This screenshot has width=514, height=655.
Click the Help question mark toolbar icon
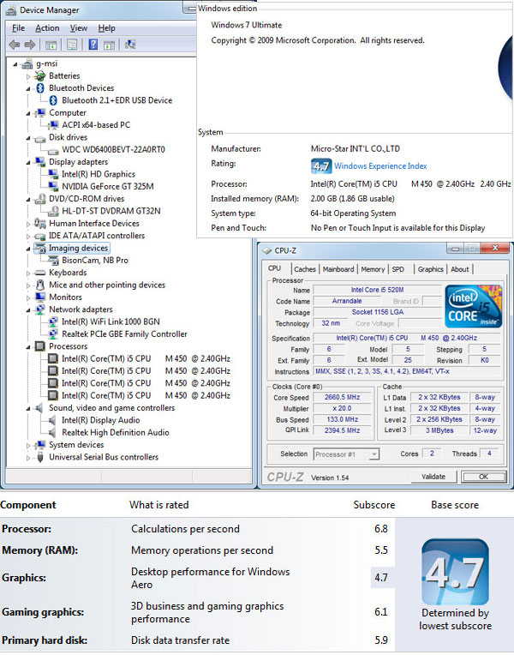click(93, 45)
